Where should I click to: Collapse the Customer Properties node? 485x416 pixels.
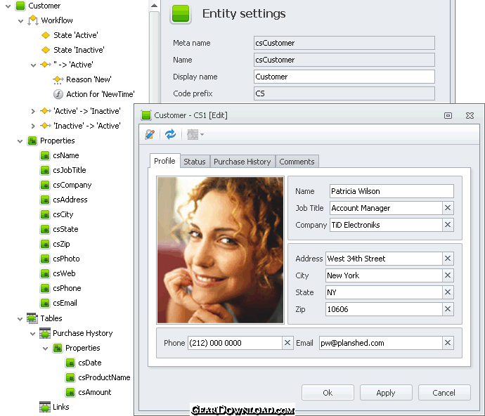point(20,141)
